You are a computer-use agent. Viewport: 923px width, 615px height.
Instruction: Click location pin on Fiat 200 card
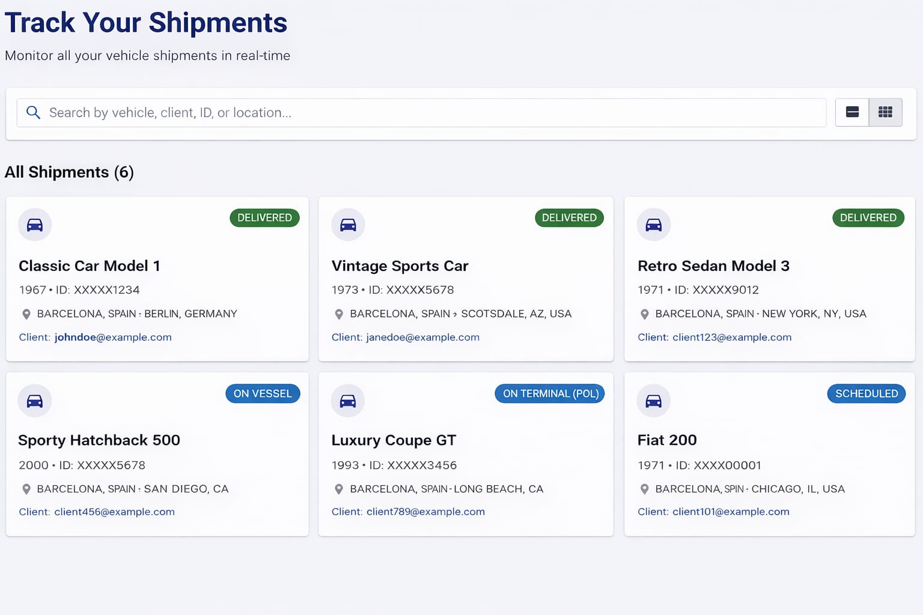[644, 489]
